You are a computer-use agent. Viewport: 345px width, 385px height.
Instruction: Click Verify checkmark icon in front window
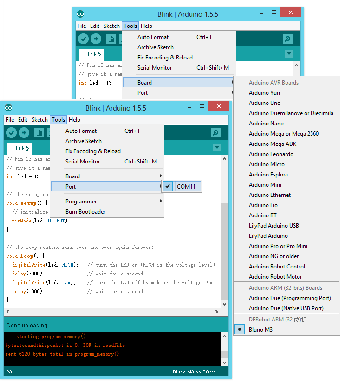(x=11, y=133)
